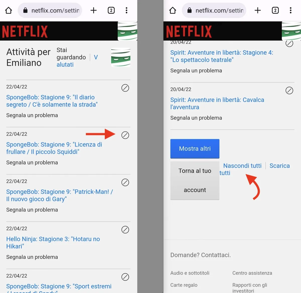
Task: Hide the SpongeBob 'Licenza di frullare' entry icon
Action: [125, 135]
